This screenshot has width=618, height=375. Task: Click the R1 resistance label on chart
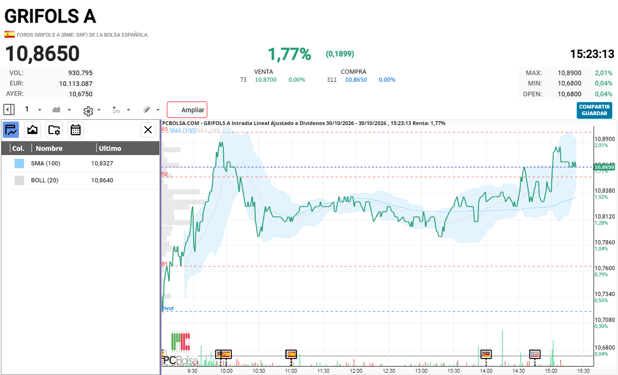(164, 264)
